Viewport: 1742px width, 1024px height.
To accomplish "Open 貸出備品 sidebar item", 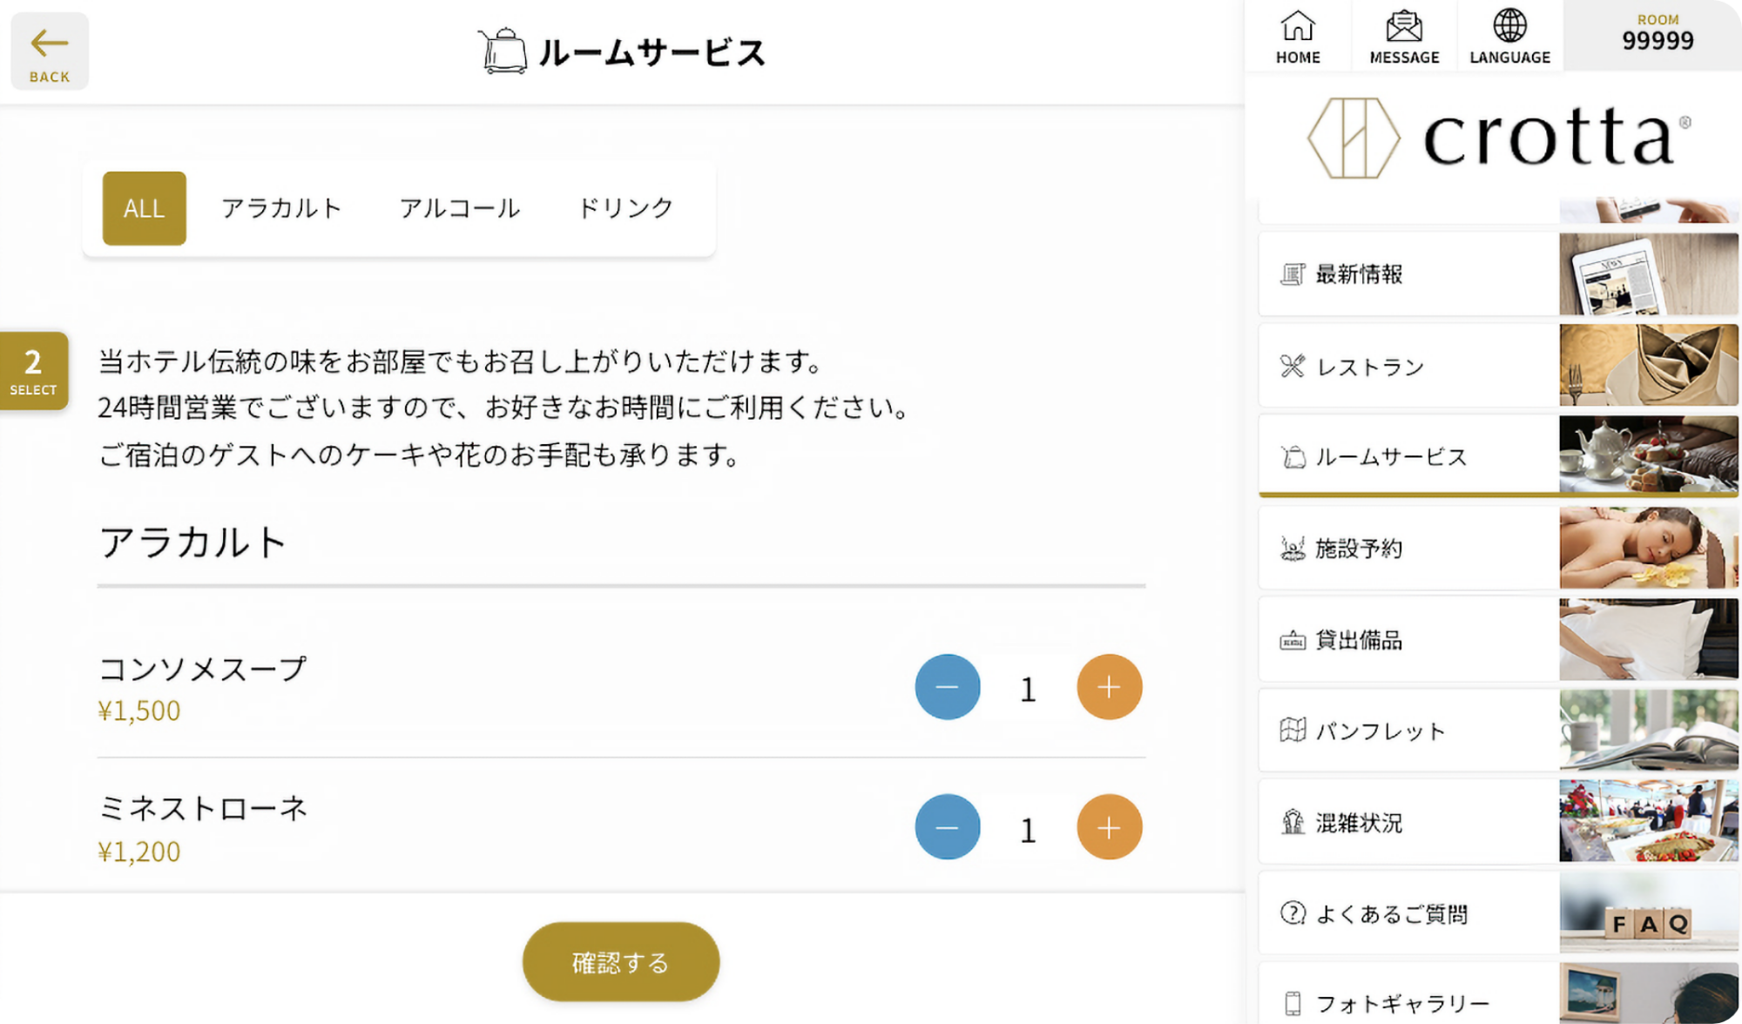I will point(1409,640).
